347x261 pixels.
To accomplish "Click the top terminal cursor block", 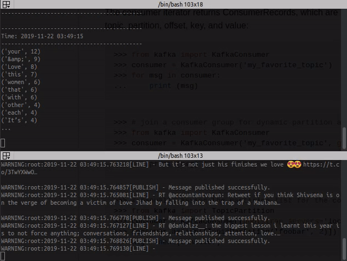I will 3,143.
